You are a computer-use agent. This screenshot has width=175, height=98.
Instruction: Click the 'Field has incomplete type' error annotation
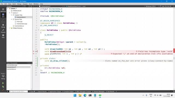click(154, 51)
